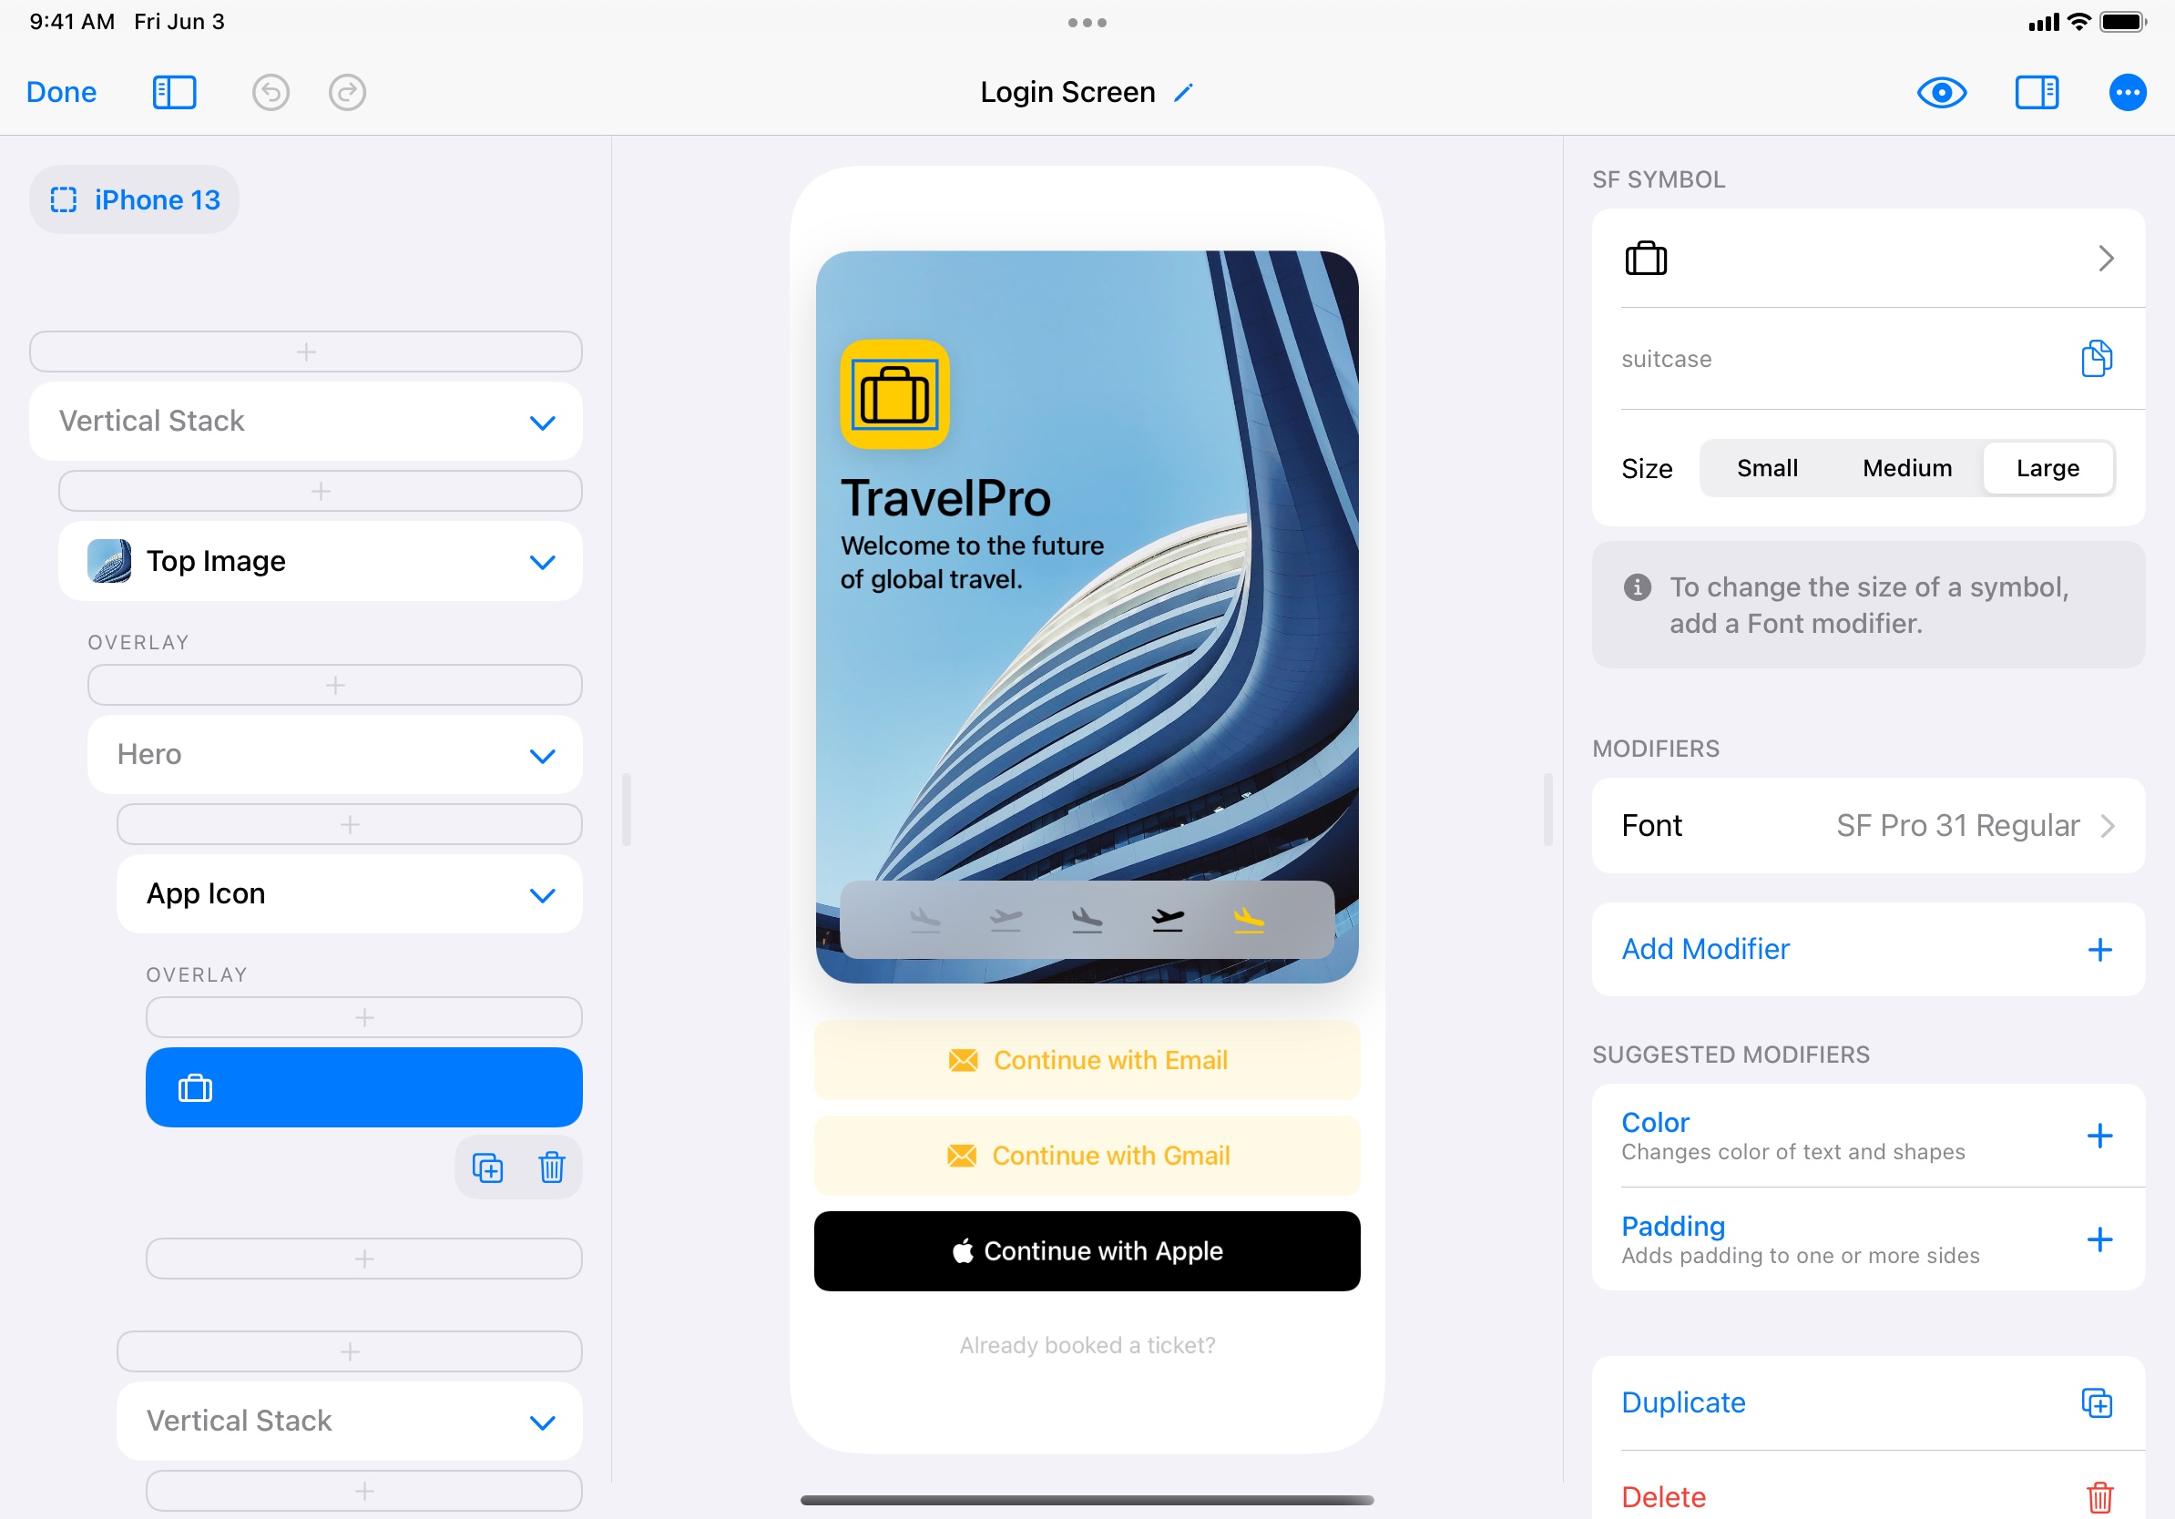The height and width of the screenshot is (1519, 2175).
Task: Click the delete trash icon in overlay
Action: click(552, 1167)
